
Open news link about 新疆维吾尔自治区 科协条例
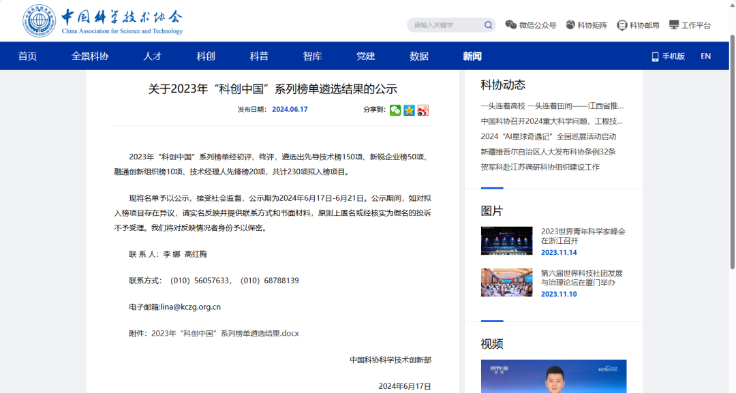click(x=548, y=152)
